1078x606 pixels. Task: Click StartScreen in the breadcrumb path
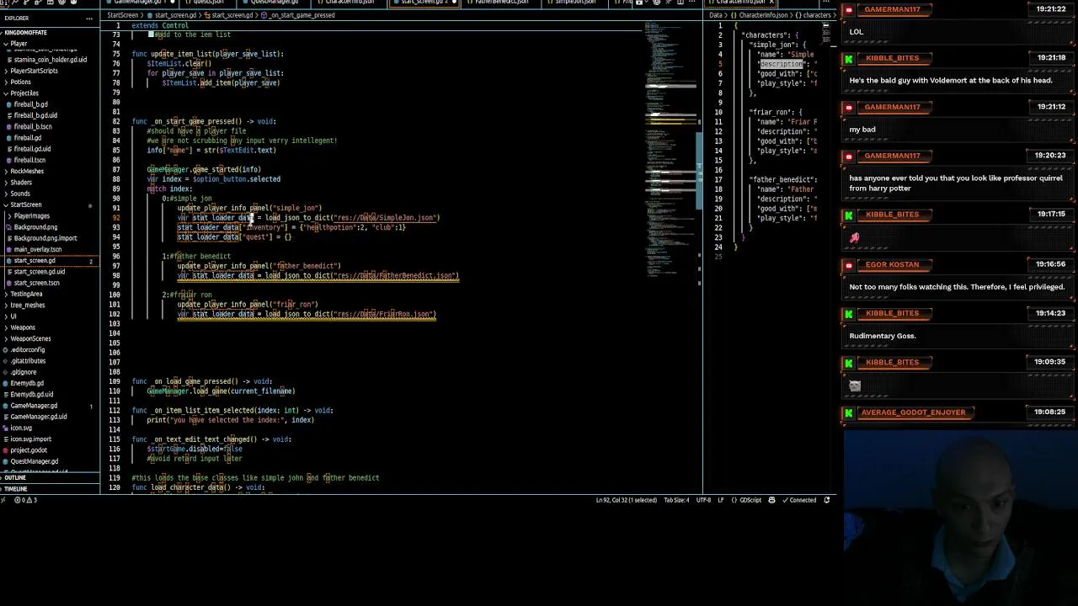click(123, 15)
